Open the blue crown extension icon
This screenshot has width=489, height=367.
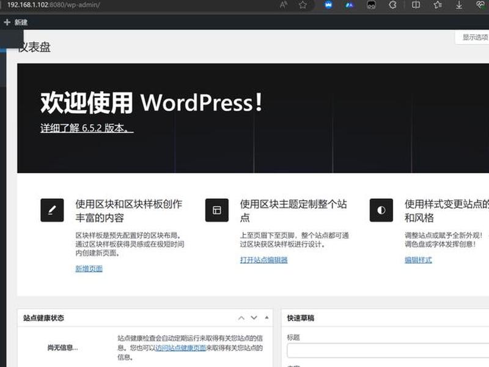[328, 5]
